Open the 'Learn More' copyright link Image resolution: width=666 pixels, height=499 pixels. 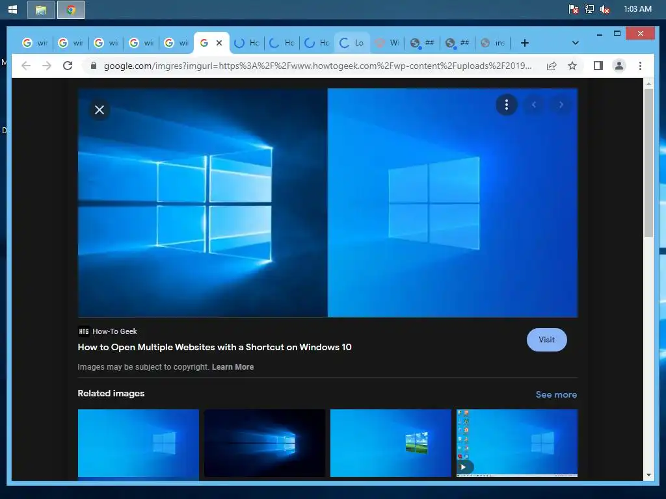pos(233,367)
